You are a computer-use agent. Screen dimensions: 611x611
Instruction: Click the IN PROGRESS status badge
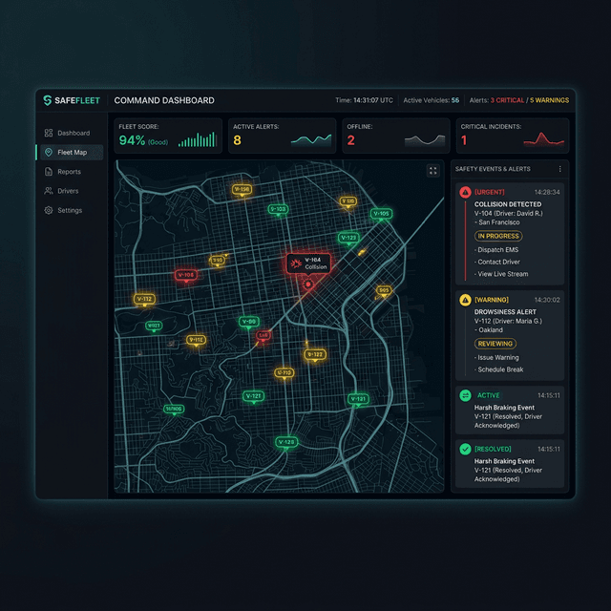coord(498,236)
